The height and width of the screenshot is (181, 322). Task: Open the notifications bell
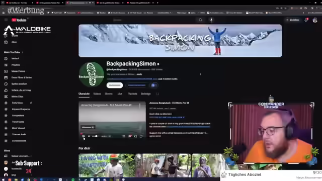[x=306, y=20]
